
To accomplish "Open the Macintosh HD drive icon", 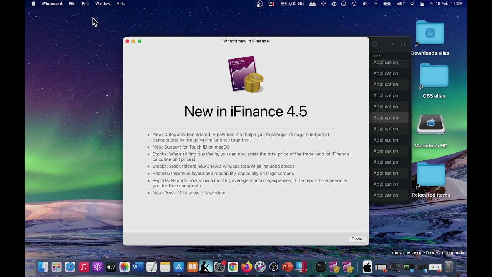I will 431,124.
